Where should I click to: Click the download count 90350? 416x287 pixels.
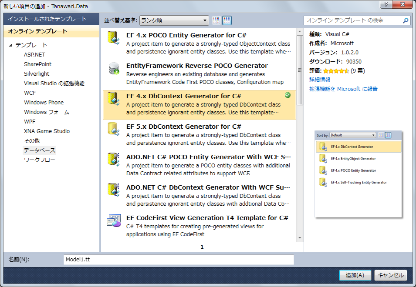354,61
